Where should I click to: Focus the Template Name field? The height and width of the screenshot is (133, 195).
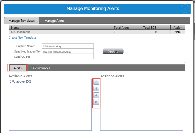pos(68,46)
